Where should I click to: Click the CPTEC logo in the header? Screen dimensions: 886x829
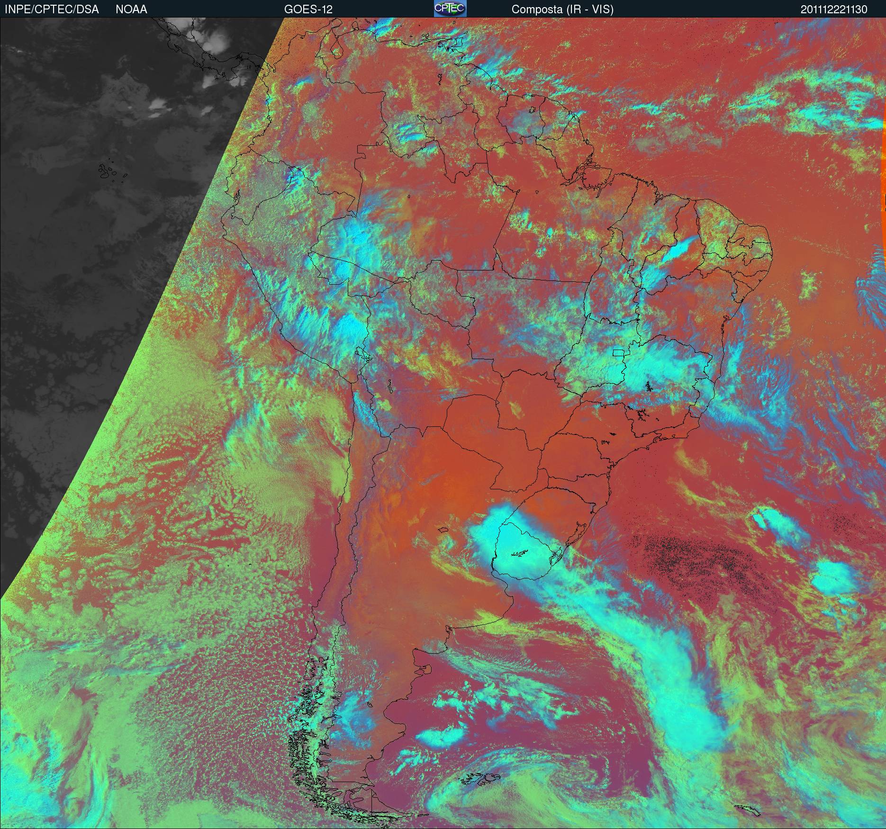[x=450, y=9]
